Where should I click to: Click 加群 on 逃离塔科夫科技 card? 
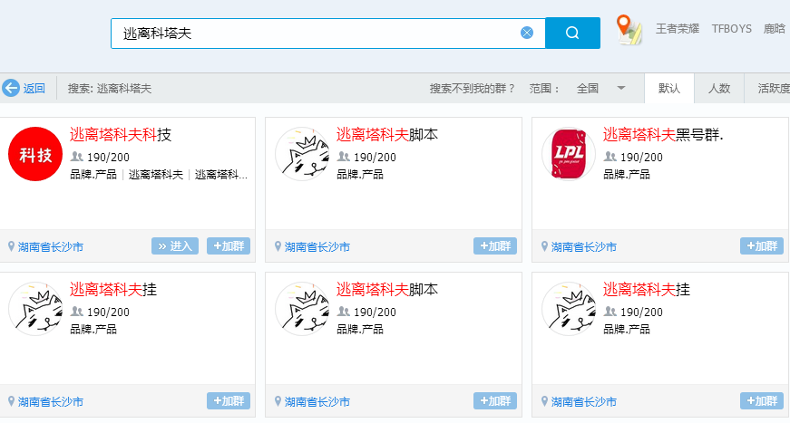tap(229, 246)
